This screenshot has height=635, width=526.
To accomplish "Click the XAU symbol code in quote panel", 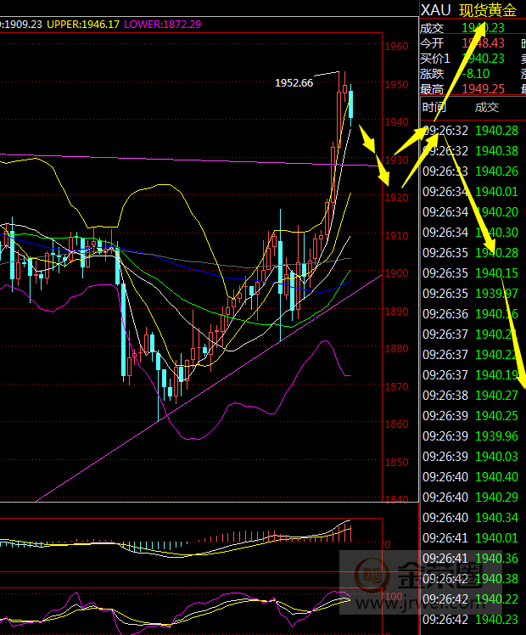I will 436,10.
